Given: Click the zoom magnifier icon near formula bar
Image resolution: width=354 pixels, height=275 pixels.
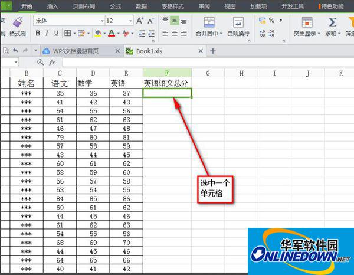Looking at the screenshot, I should pos(40,62).
